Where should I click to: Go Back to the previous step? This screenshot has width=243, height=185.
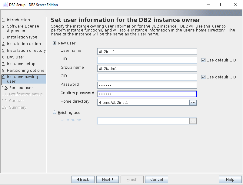pos(83,180)
